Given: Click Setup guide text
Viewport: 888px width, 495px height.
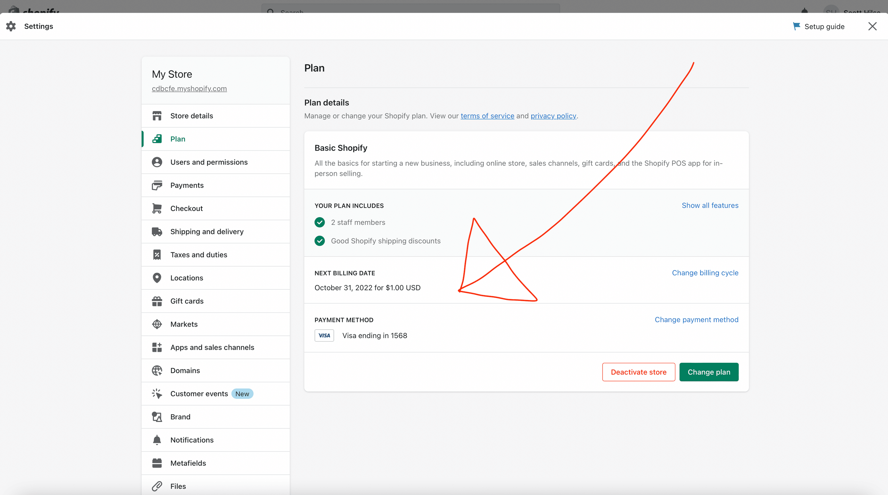Looking at the screenshot, I should tap(824, 27).
